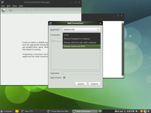This screenshot has width=151, height=113.
Task: Open the Hypervisor QEMU/KVM dropdown
Action: [x=82, y=30]
